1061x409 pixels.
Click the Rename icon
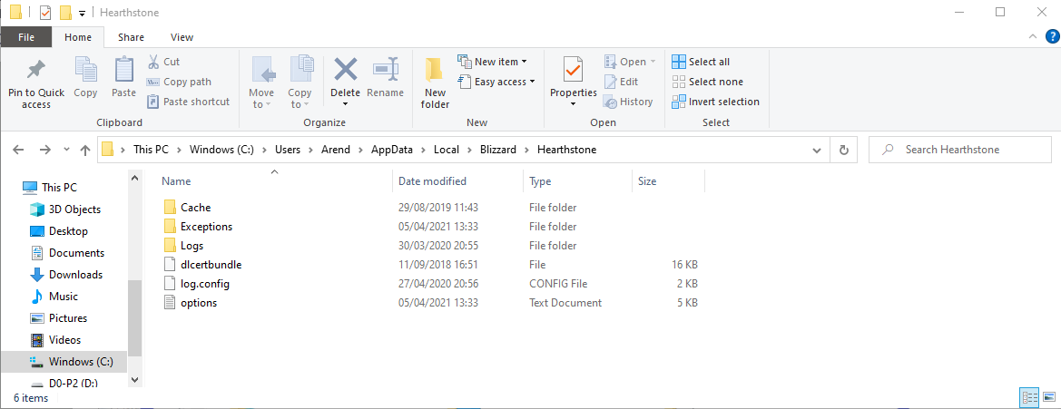coord(385,69)
